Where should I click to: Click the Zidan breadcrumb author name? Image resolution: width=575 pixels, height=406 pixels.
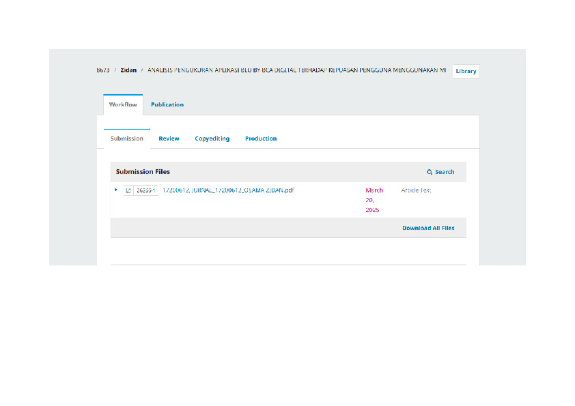tap(128, 70)
